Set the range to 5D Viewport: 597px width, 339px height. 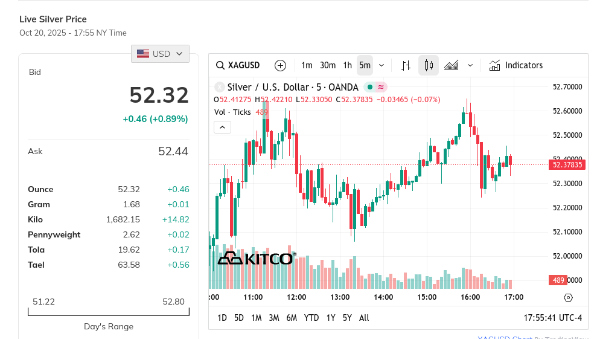click(238, 318)
